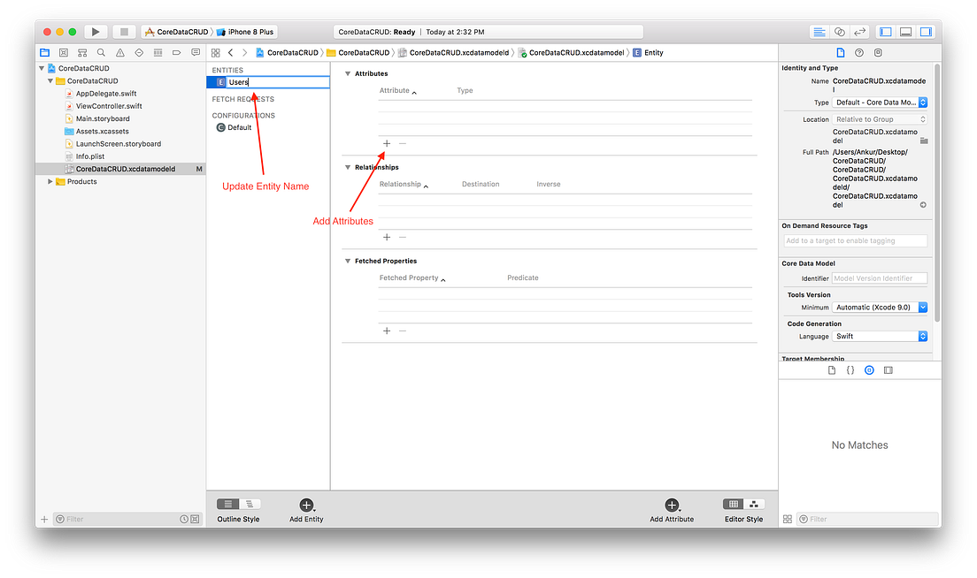Image resolution: width=977 pixels, height=578 pixels.
Task: Open the Breakpoint navigator icon
Action: pos(177,52)
